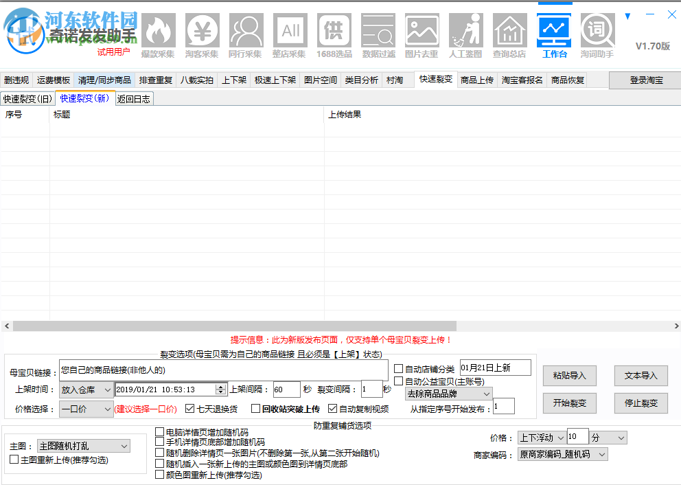Open the 淘客采集 tool
This screenshot has width=681, height=485.
202,31
